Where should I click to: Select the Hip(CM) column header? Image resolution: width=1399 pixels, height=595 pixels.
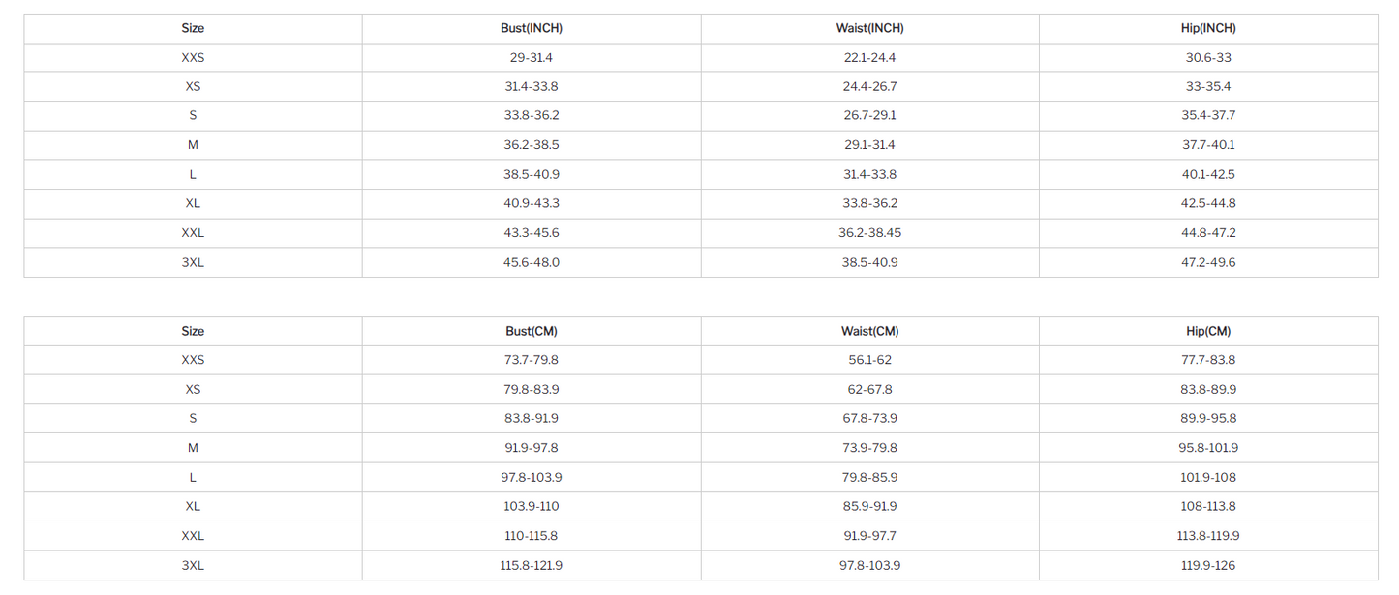point(1208,331)
